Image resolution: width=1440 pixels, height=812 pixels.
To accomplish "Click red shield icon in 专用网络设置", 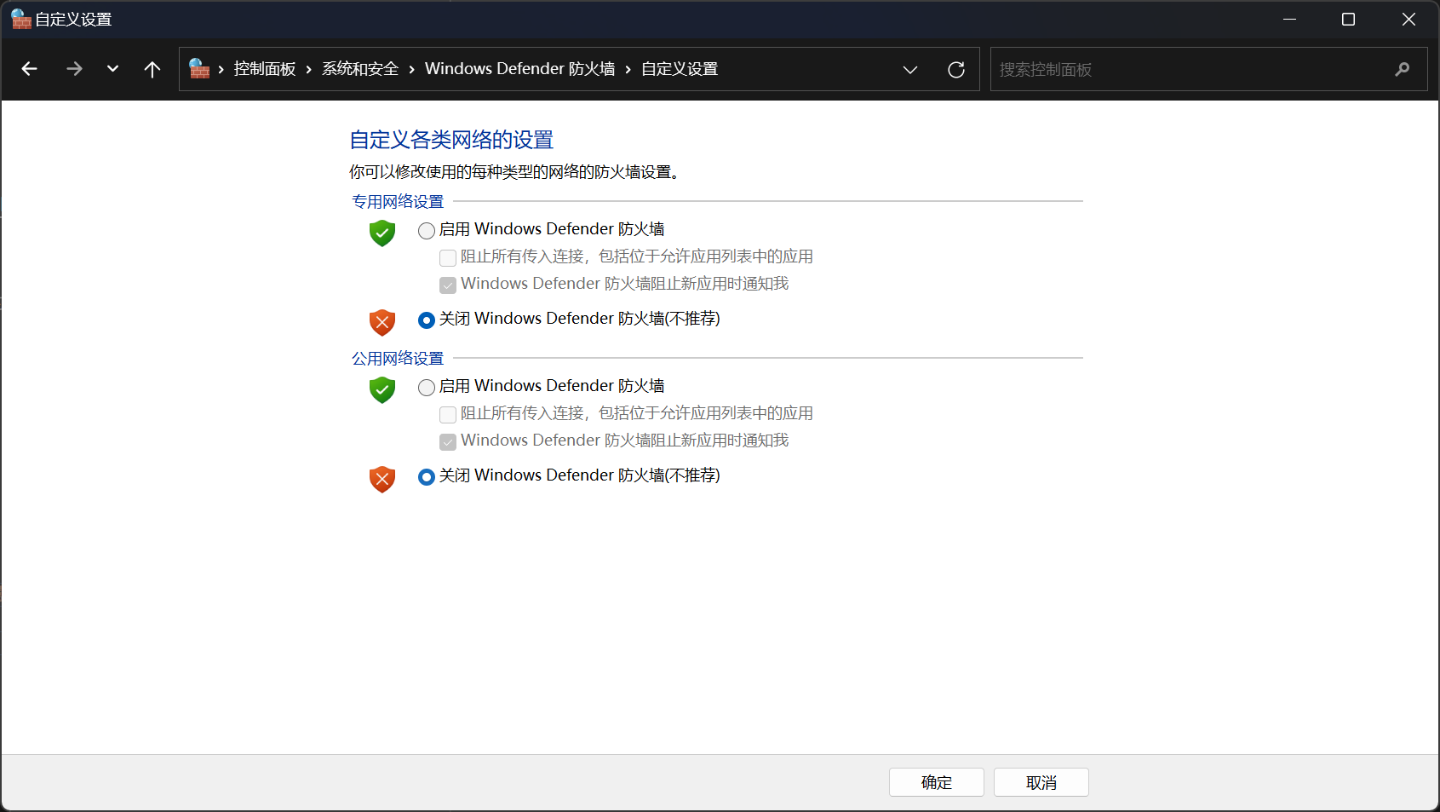I will tap(382, 323).
